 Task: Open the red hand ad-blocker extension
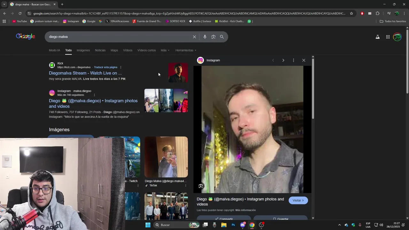coord(362,13)
